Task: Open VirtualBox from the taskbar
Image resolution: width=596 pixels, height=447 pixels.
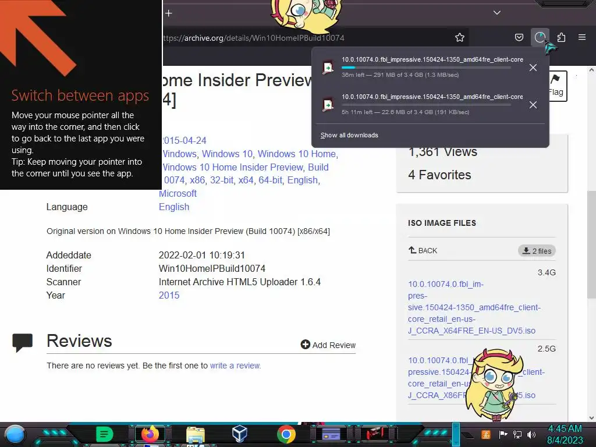Action: click(240, 434)
